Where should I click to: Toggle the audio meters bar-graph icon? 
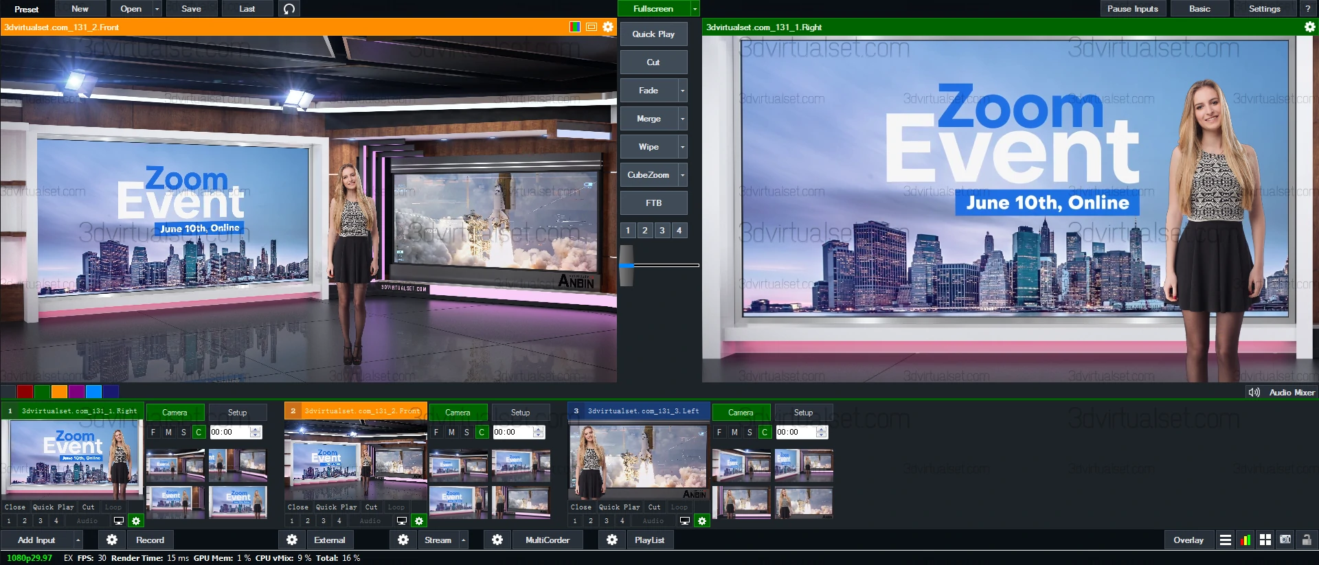[x=1245, y=540]
